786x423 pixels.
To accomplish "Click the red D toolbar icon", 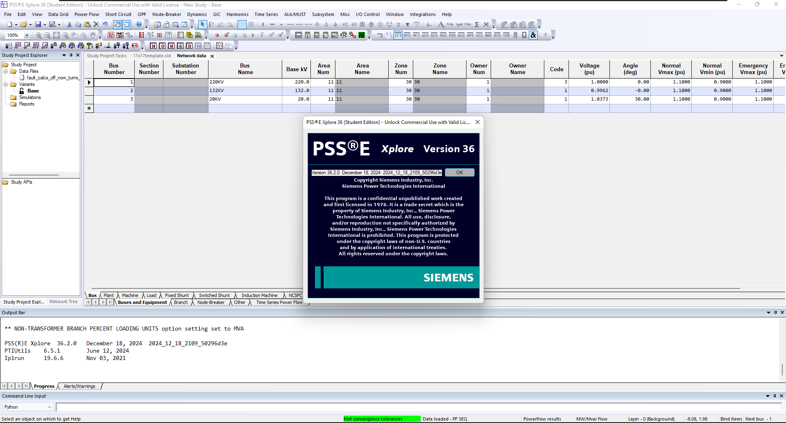I will 189,46.
